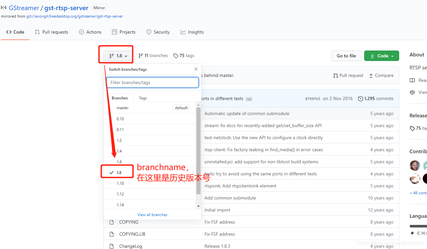427x249 pixels.
Task: Open the COPYING.LIB file
Action: pos(132,234)
